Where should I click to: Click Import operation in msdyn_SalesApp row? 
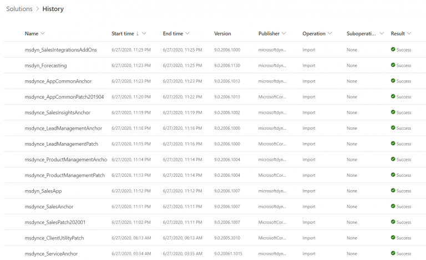pyautogui.click(x=309, y=191)
